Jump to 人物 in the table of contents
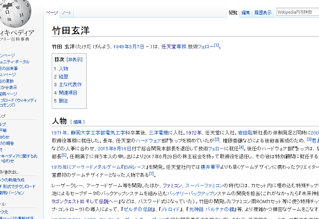Viewport: 319px width, 219px height. (x=63, y=69)
